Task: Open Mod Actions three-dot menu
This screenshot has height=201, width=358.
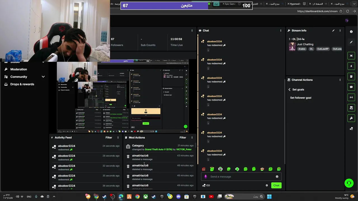Action: (x=192, y=138)
